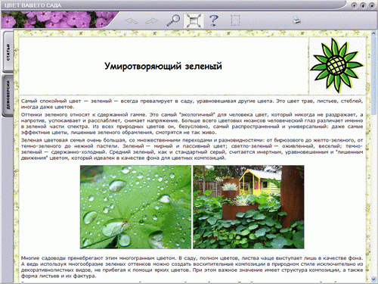Close the ЦВЕТ ВАШЕГО САДА window
Image resolution: width=378 pixels, height=284 pixels.
pyautogui.click(x=372, y=5)
